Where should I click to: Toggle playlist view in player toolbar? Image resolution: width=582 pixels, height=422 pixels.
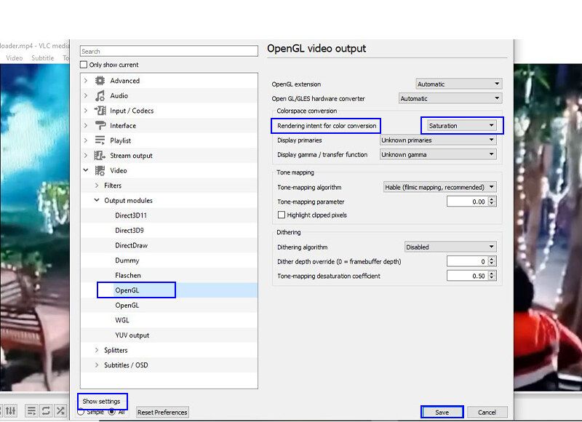point(31,411)
